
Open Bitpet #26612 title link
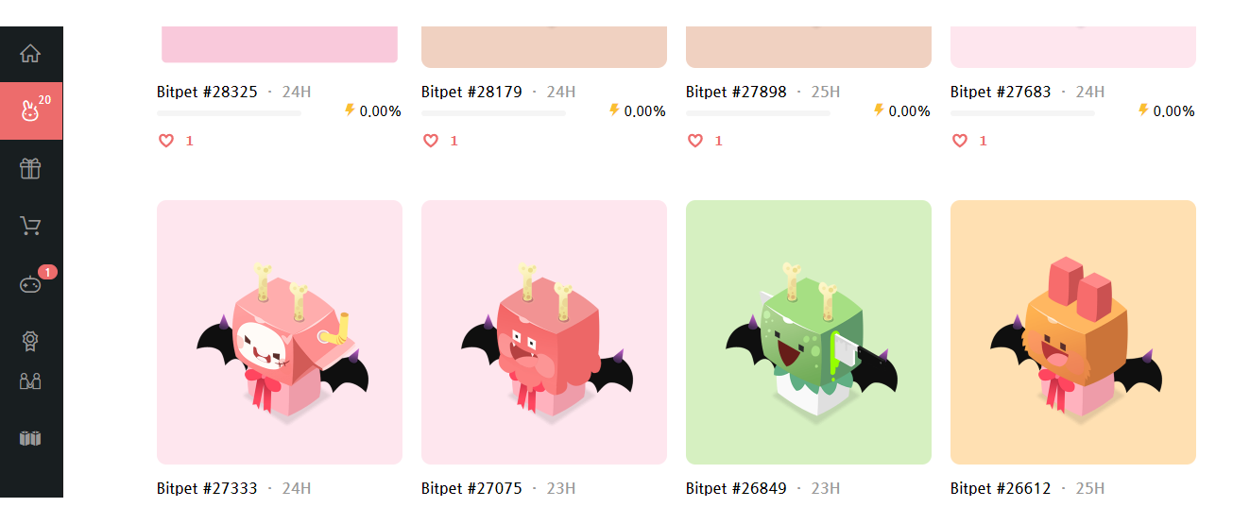1001,488
